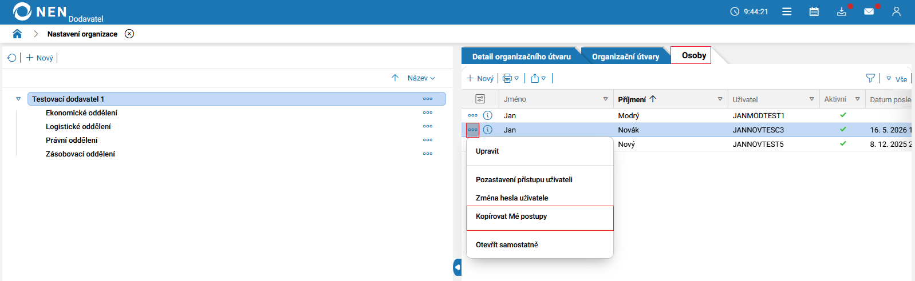Switch to Detail organizačního útvaru tab
Viewport: 915px width, 281px height.
click(521, 56)
